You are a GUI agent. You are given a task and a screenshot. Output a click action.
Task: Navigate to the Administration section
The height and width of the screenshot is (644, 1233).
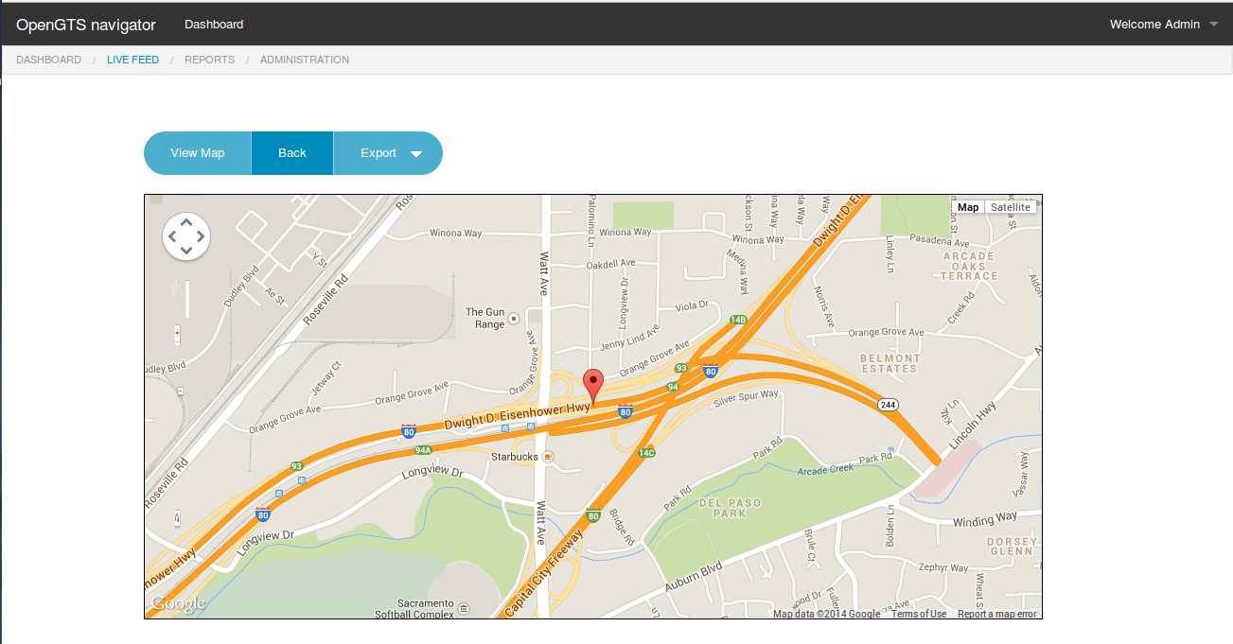click(305, 60)
